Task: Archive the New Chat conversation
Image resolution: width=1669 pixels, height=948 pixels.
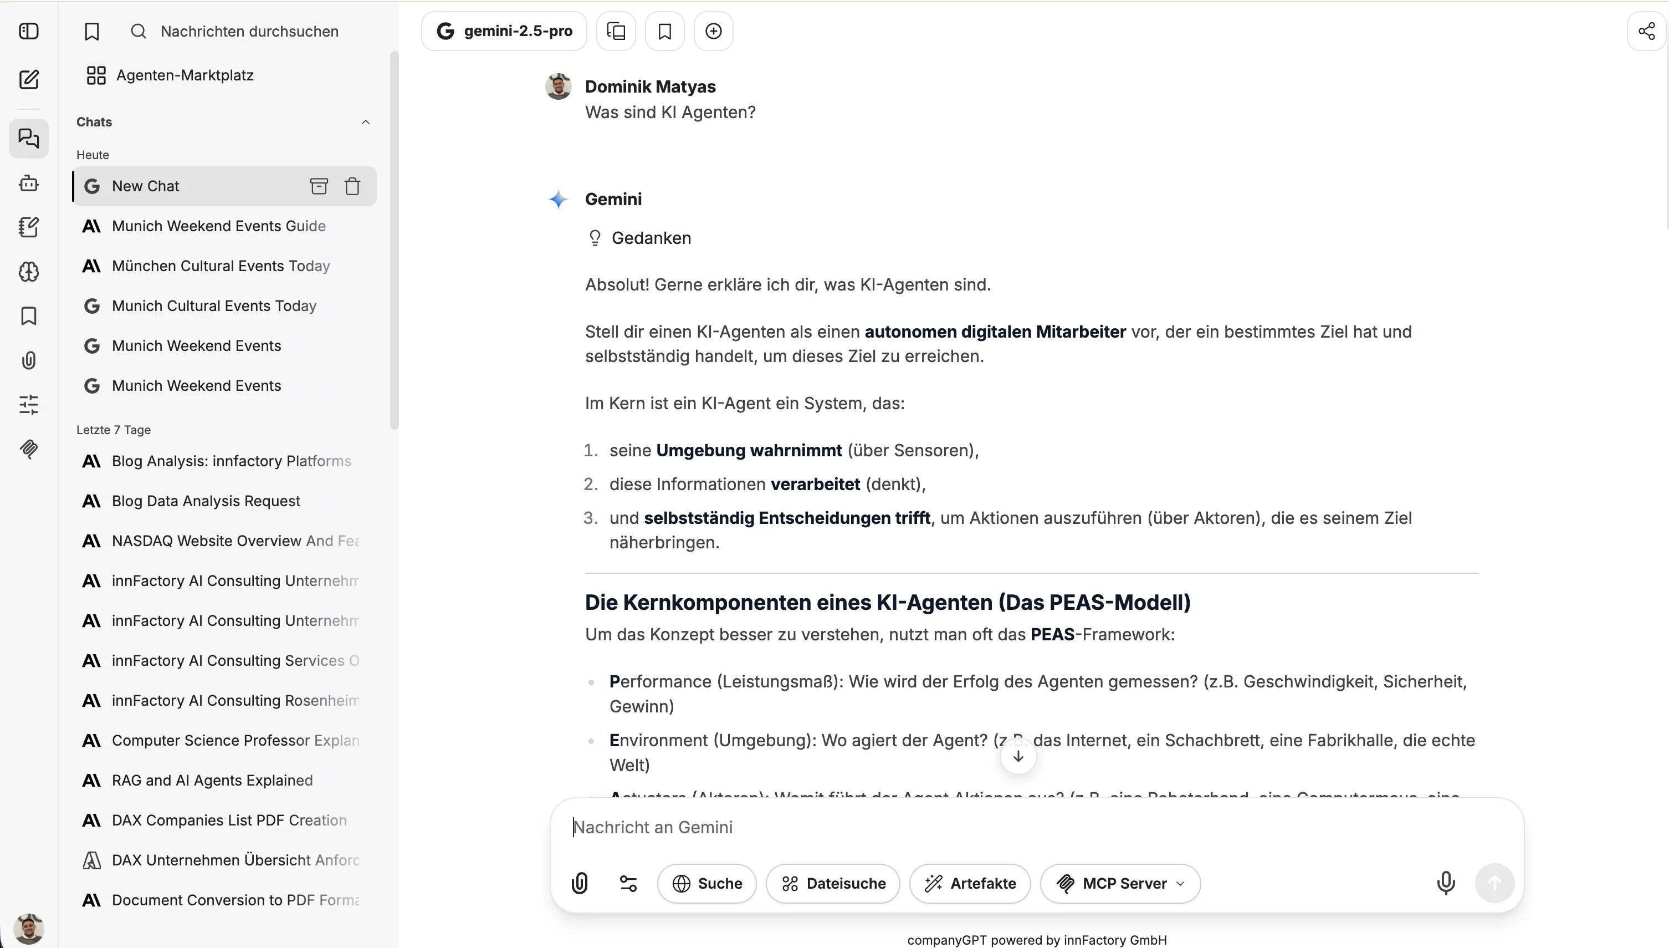Action: pyautogui.click(x=320, y=186)
